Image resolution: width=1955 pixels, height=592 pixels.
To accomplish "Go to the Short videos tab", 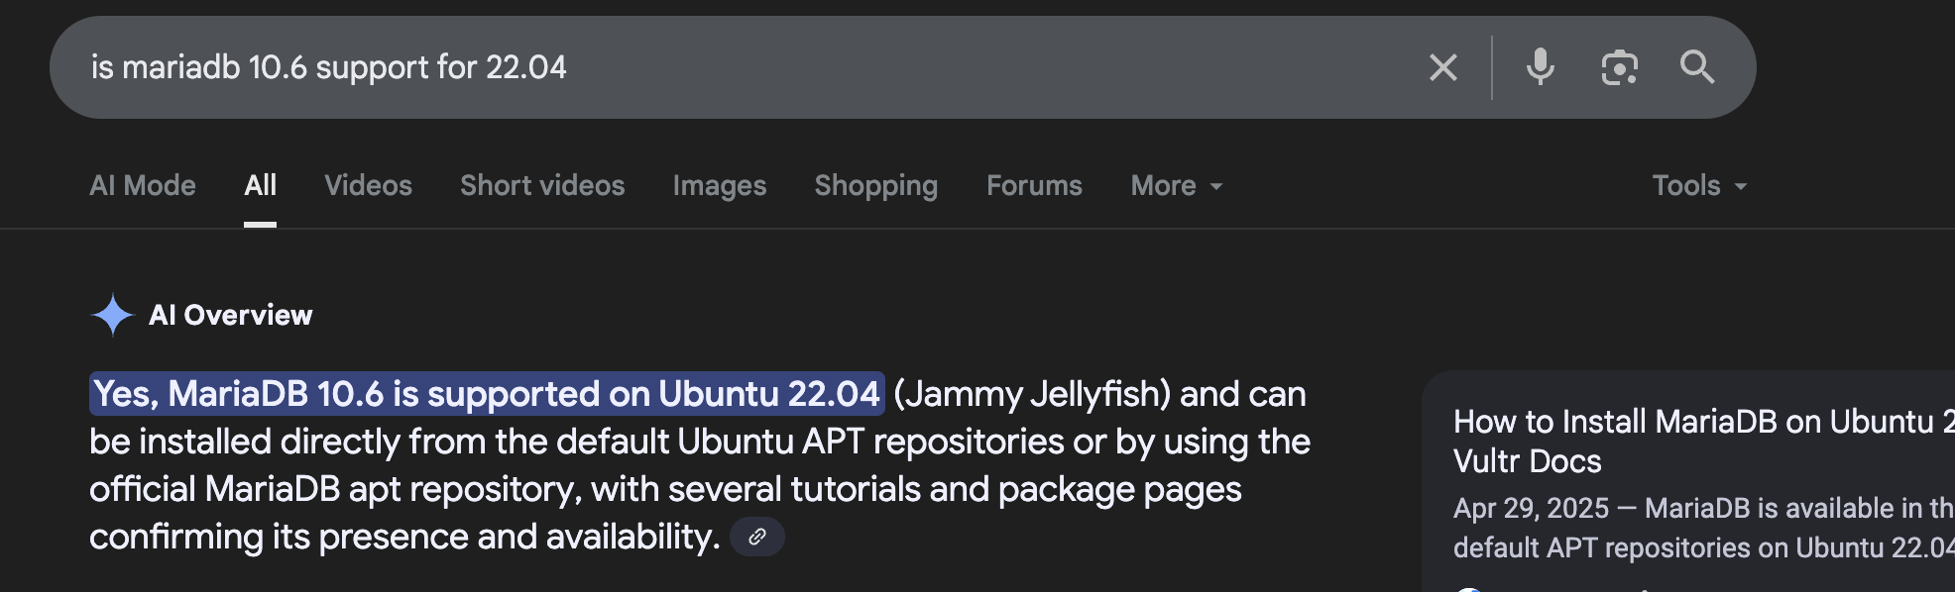I will (542, 185).
